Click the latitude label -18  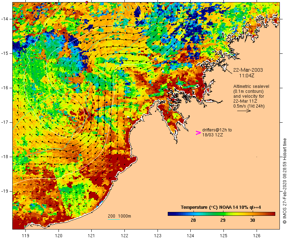(x=5, y=157)
